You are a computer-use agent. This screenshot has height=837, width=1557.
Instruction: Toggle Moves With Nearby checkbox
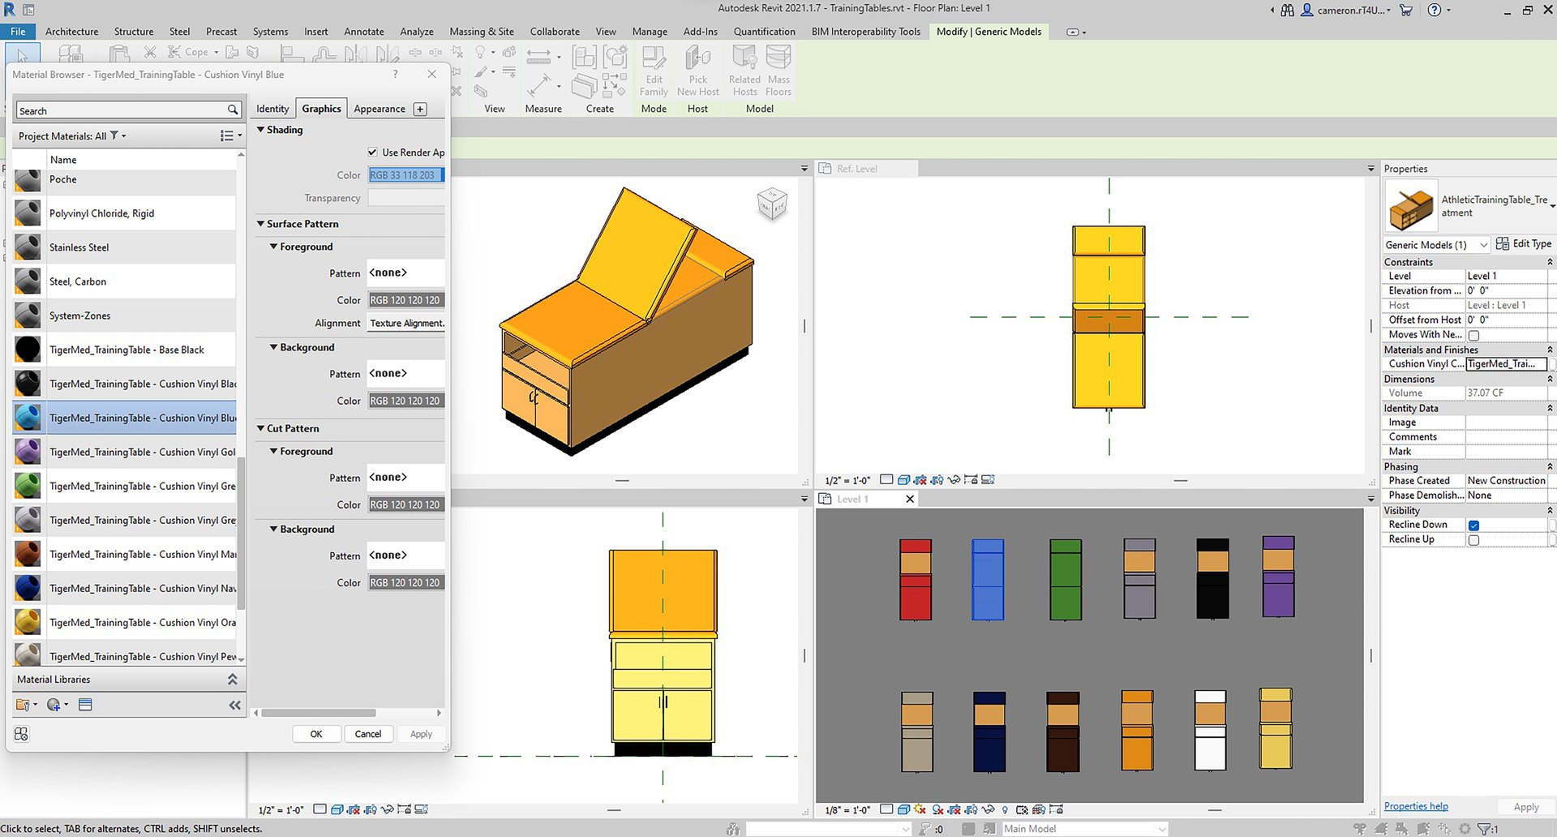tap(1473, 335)
